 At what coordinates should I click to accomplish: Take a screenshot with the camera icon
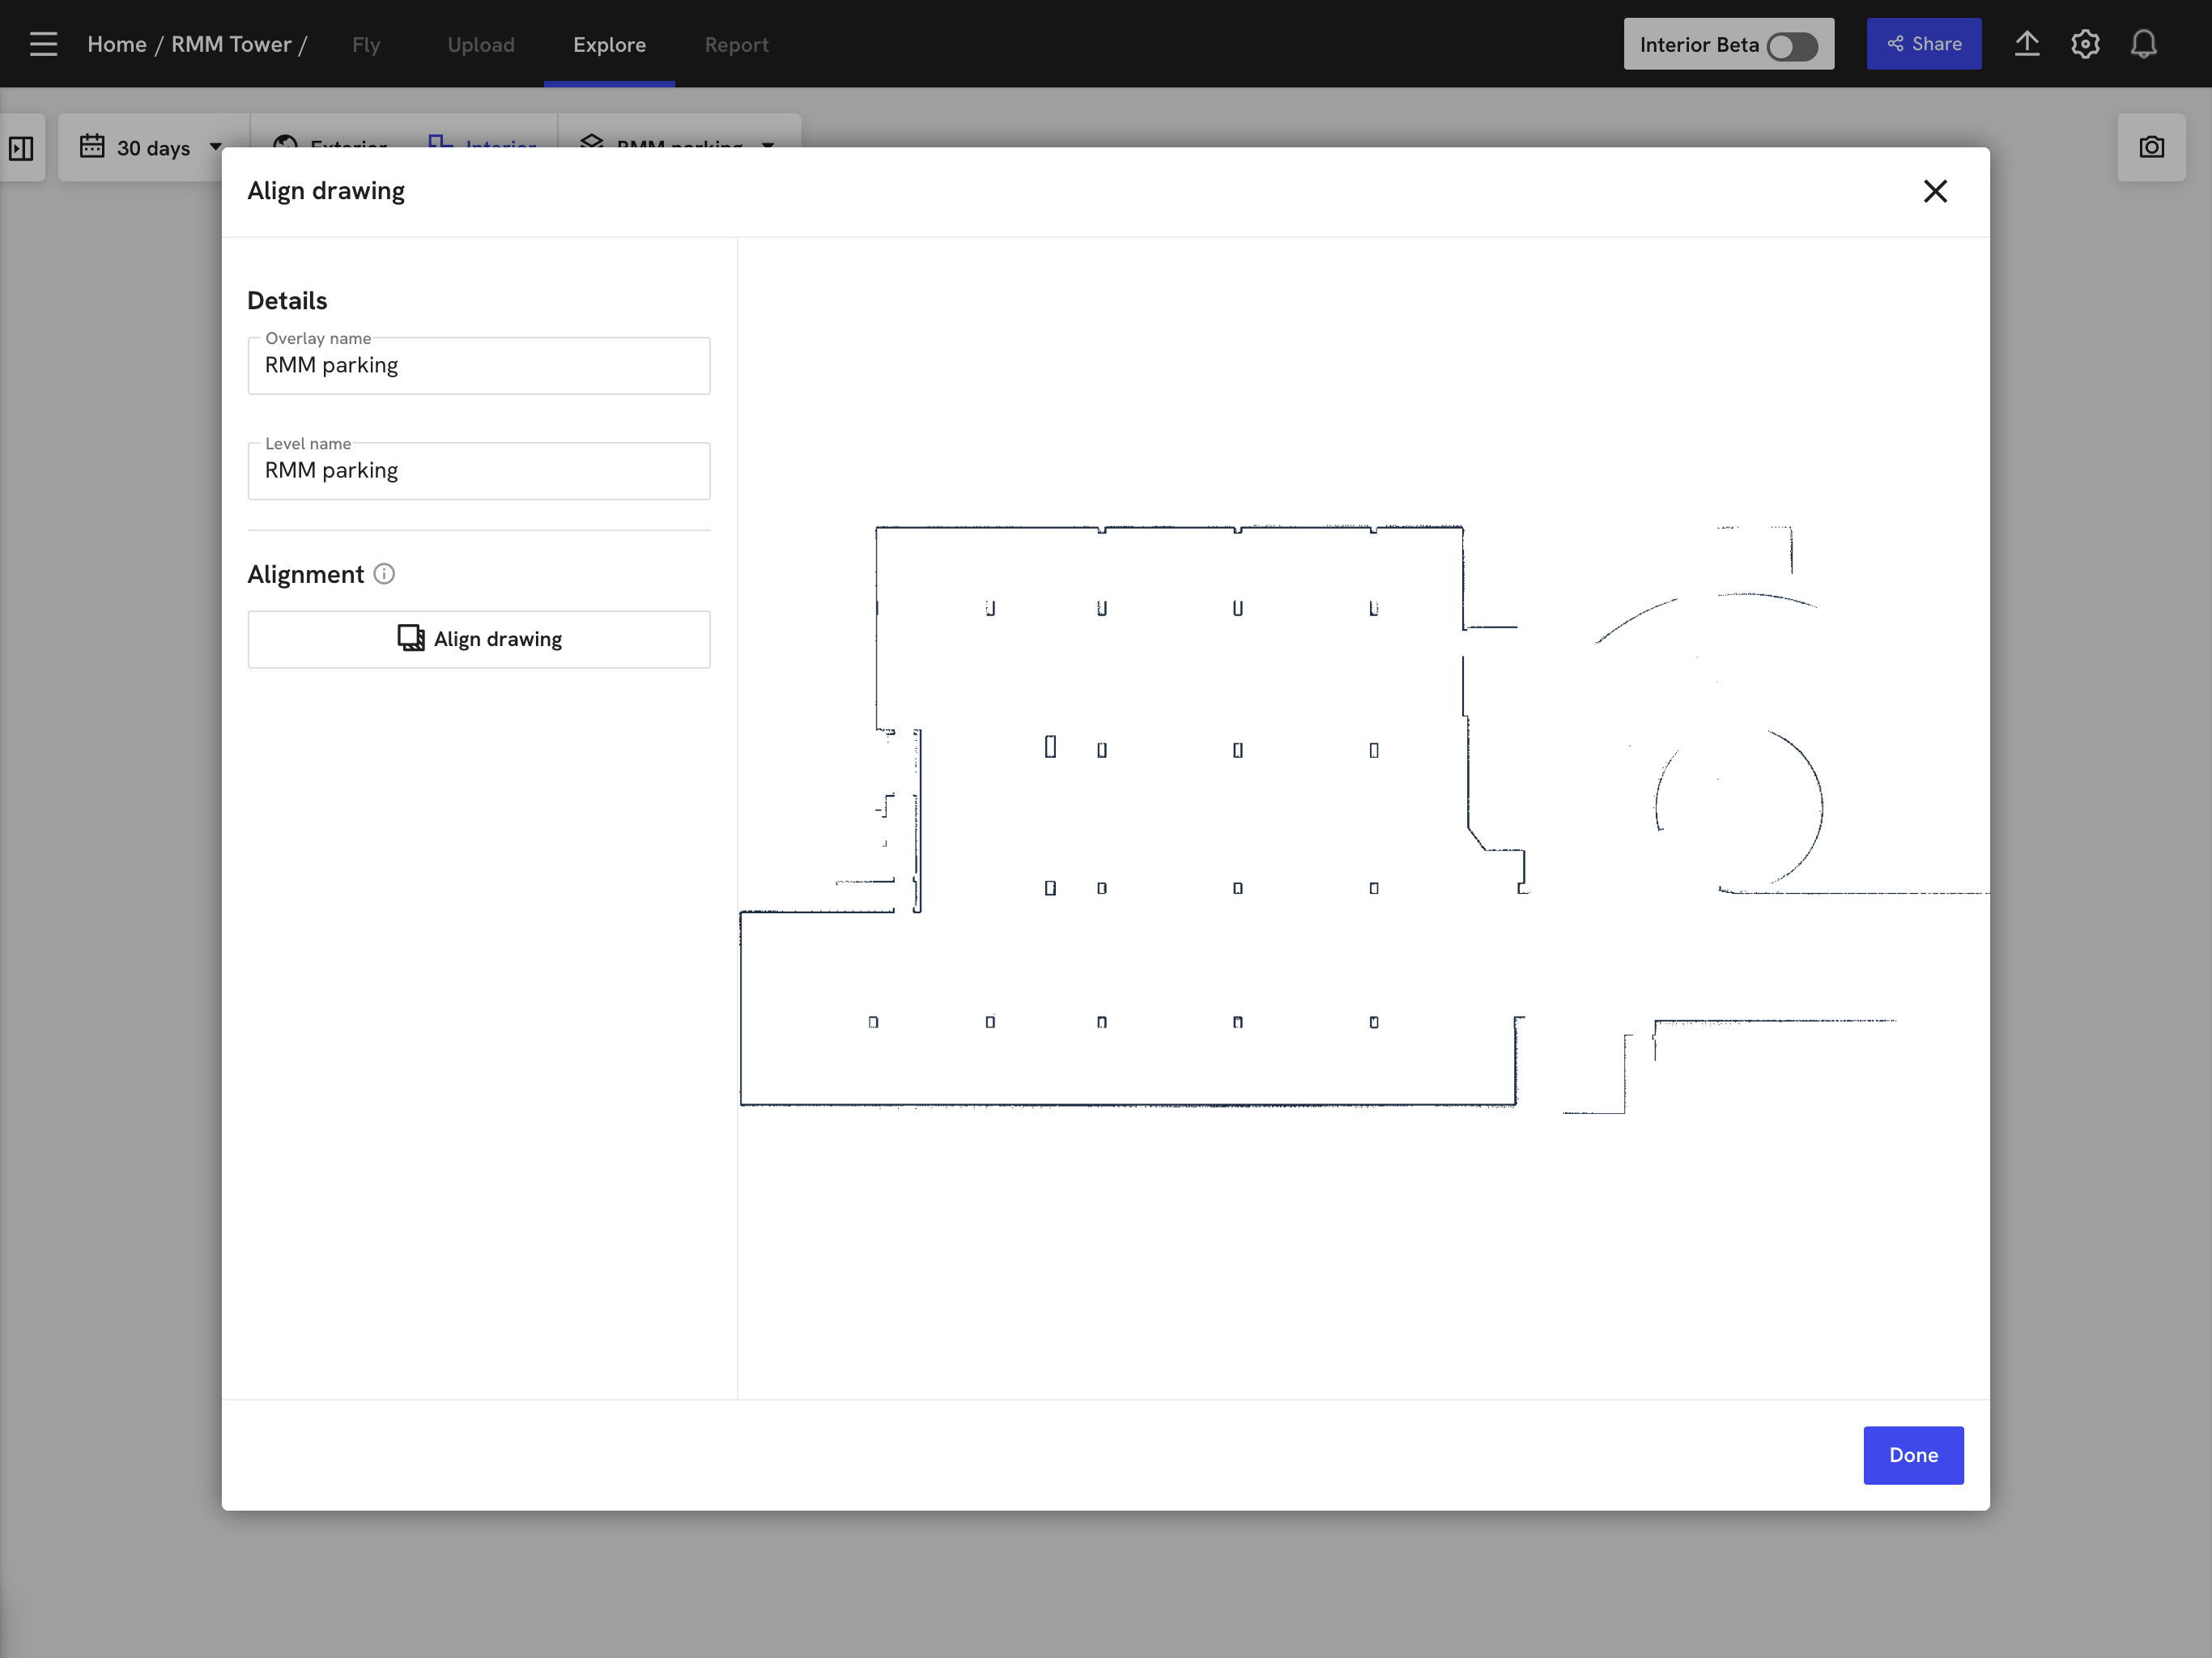2151,147
